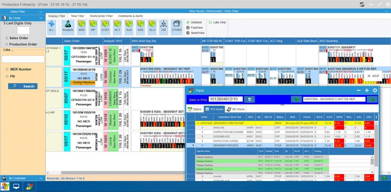Click the puzzle app icon in taskbar
This screenshot has width=391, height=192.
[30, 187]
